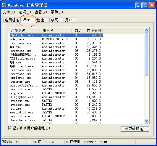Select twchrome.exe using 61,016 K
The height and width of the screenshot is (146, 157).
click(56, 74)
